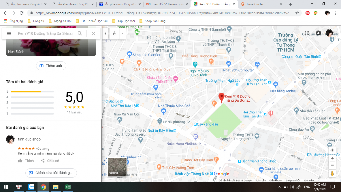Switch to 'Vệ tinh' satellite view thumbnail
The image size is (341, 192).
coord(117,167)
